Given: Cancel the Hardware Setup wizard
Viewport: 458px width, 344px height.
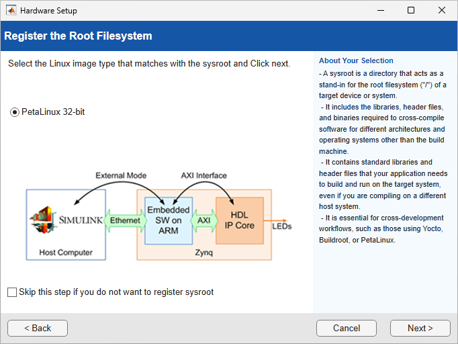Looking at the screenshot, I should [x=347, y=329].
